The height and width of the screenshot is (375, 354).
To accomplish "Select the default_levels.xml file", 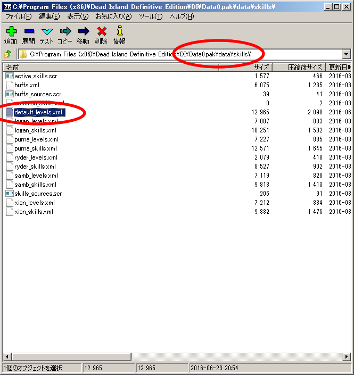I will (38, 112).
